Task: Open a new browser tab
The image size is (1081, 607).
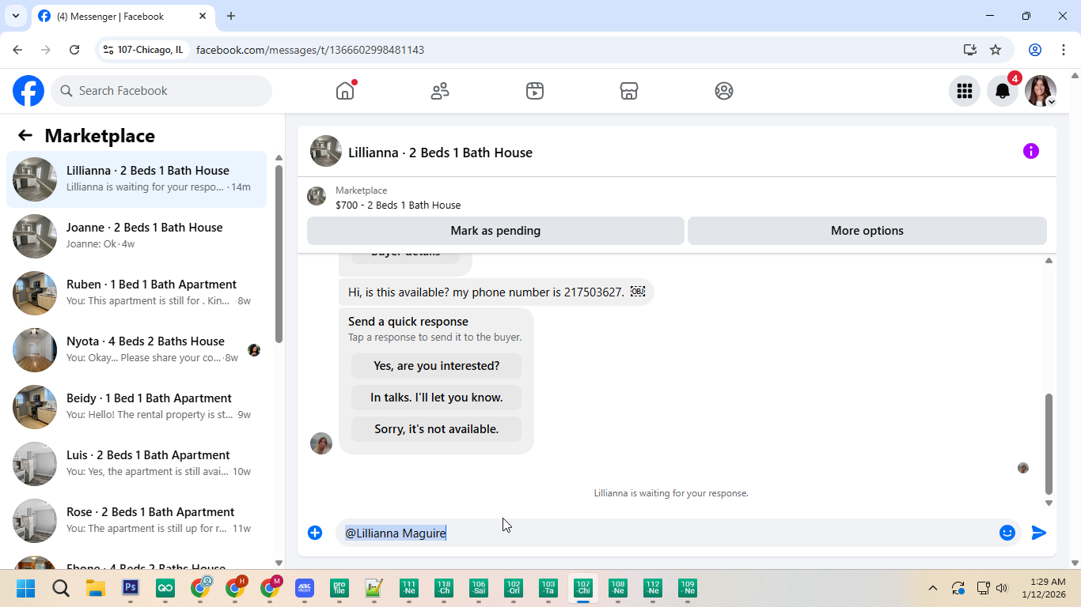Action: pyautogui.click(x=231, y=16)
